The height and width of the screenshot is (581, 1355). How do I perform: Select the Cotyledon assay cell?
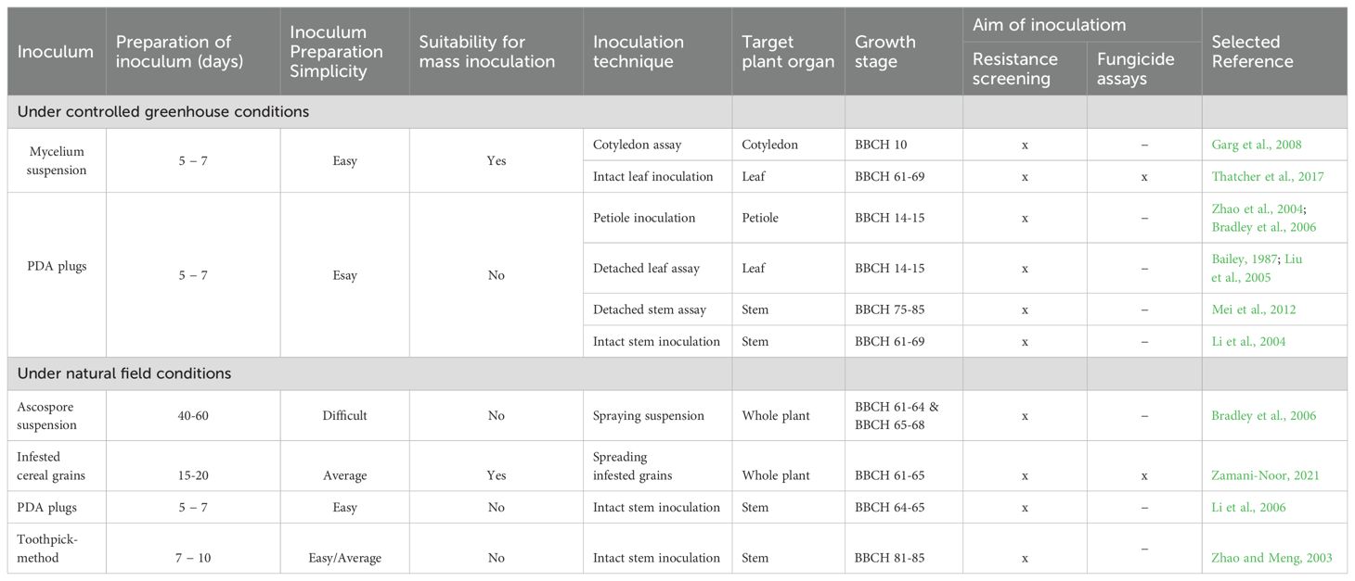point(657,145)
